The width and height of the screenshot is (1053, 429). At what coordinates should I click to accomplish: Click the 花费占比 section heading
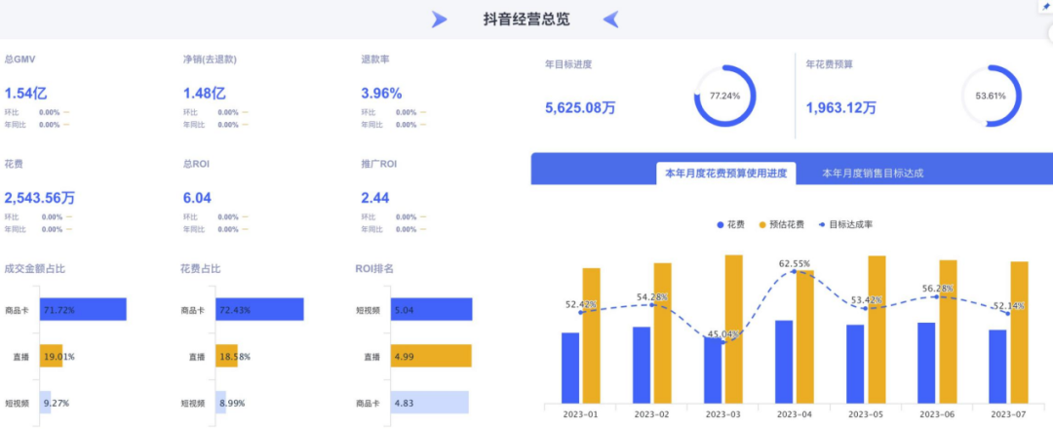(200, 269)
